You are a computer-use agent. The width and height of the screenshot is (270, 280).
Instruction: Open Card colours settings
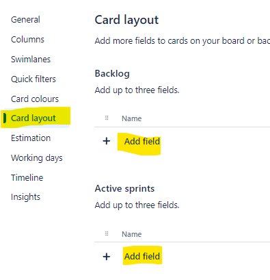tap(35, 99)
